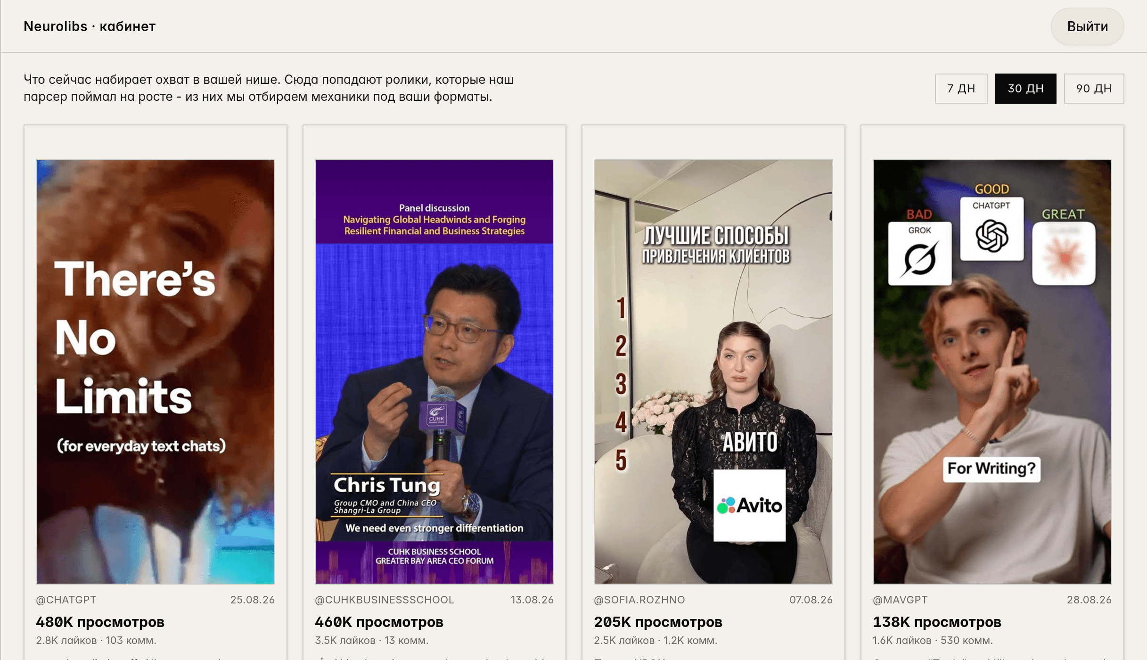
Task: Click the @MAVGPT account handle
Action: (x=900, y=600)
